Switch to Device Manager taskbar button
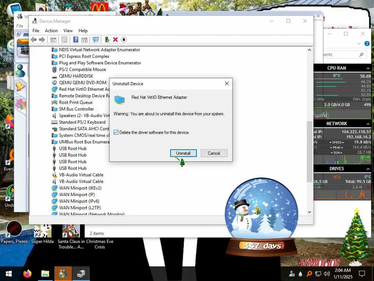The height and width of the screenshot is (281, 374). 81,274
